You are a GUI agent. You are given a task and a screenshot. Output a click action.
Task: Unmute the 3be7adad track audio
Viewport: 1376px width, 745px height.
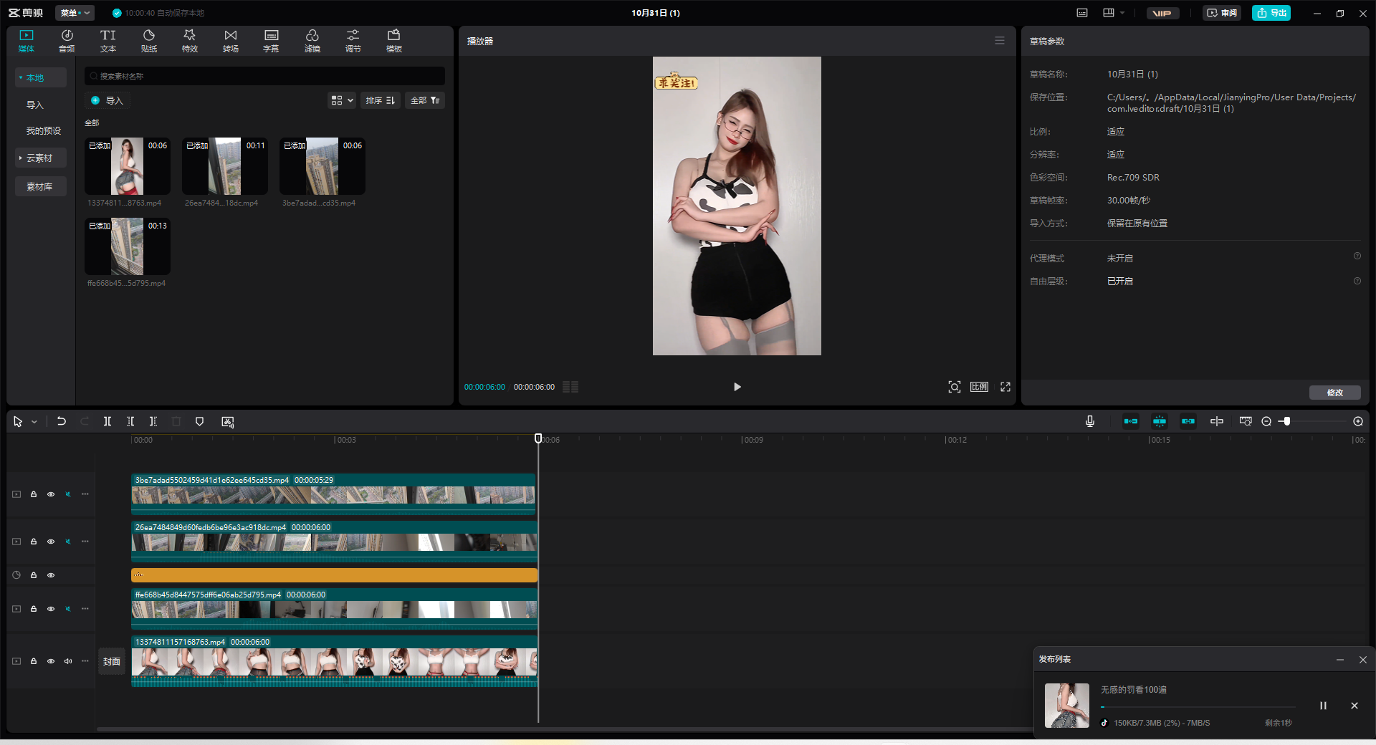click(x=68, y=494)
